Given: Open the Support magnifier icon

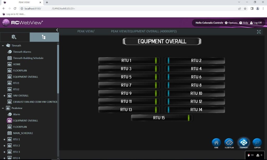Looking at the screenshot, I should click(257, 143).
